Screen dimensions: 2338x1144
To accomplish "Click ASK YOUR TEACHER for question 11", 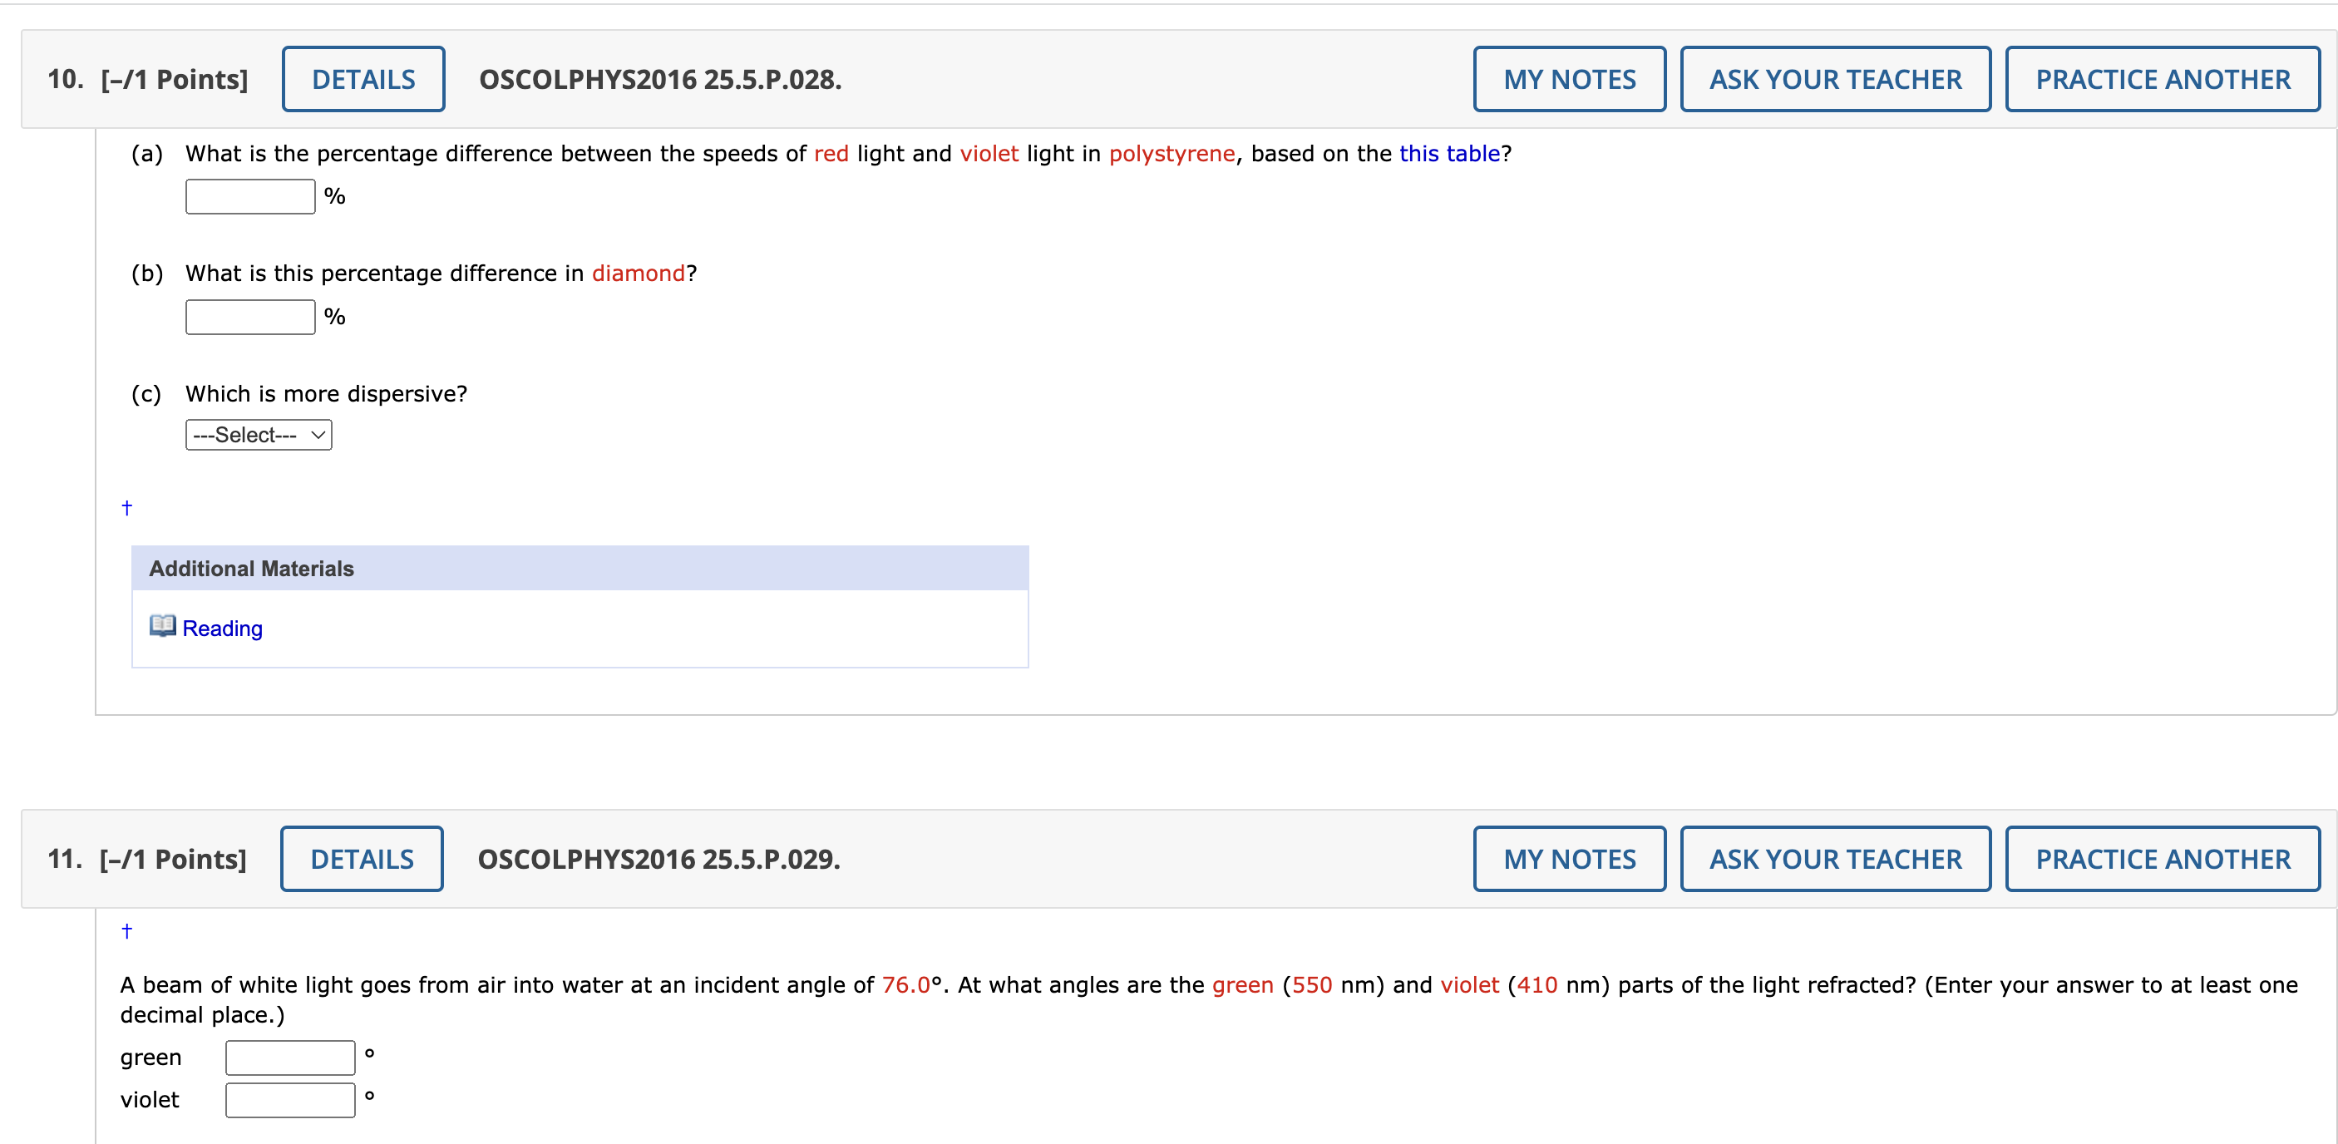I will point(1835,859).
